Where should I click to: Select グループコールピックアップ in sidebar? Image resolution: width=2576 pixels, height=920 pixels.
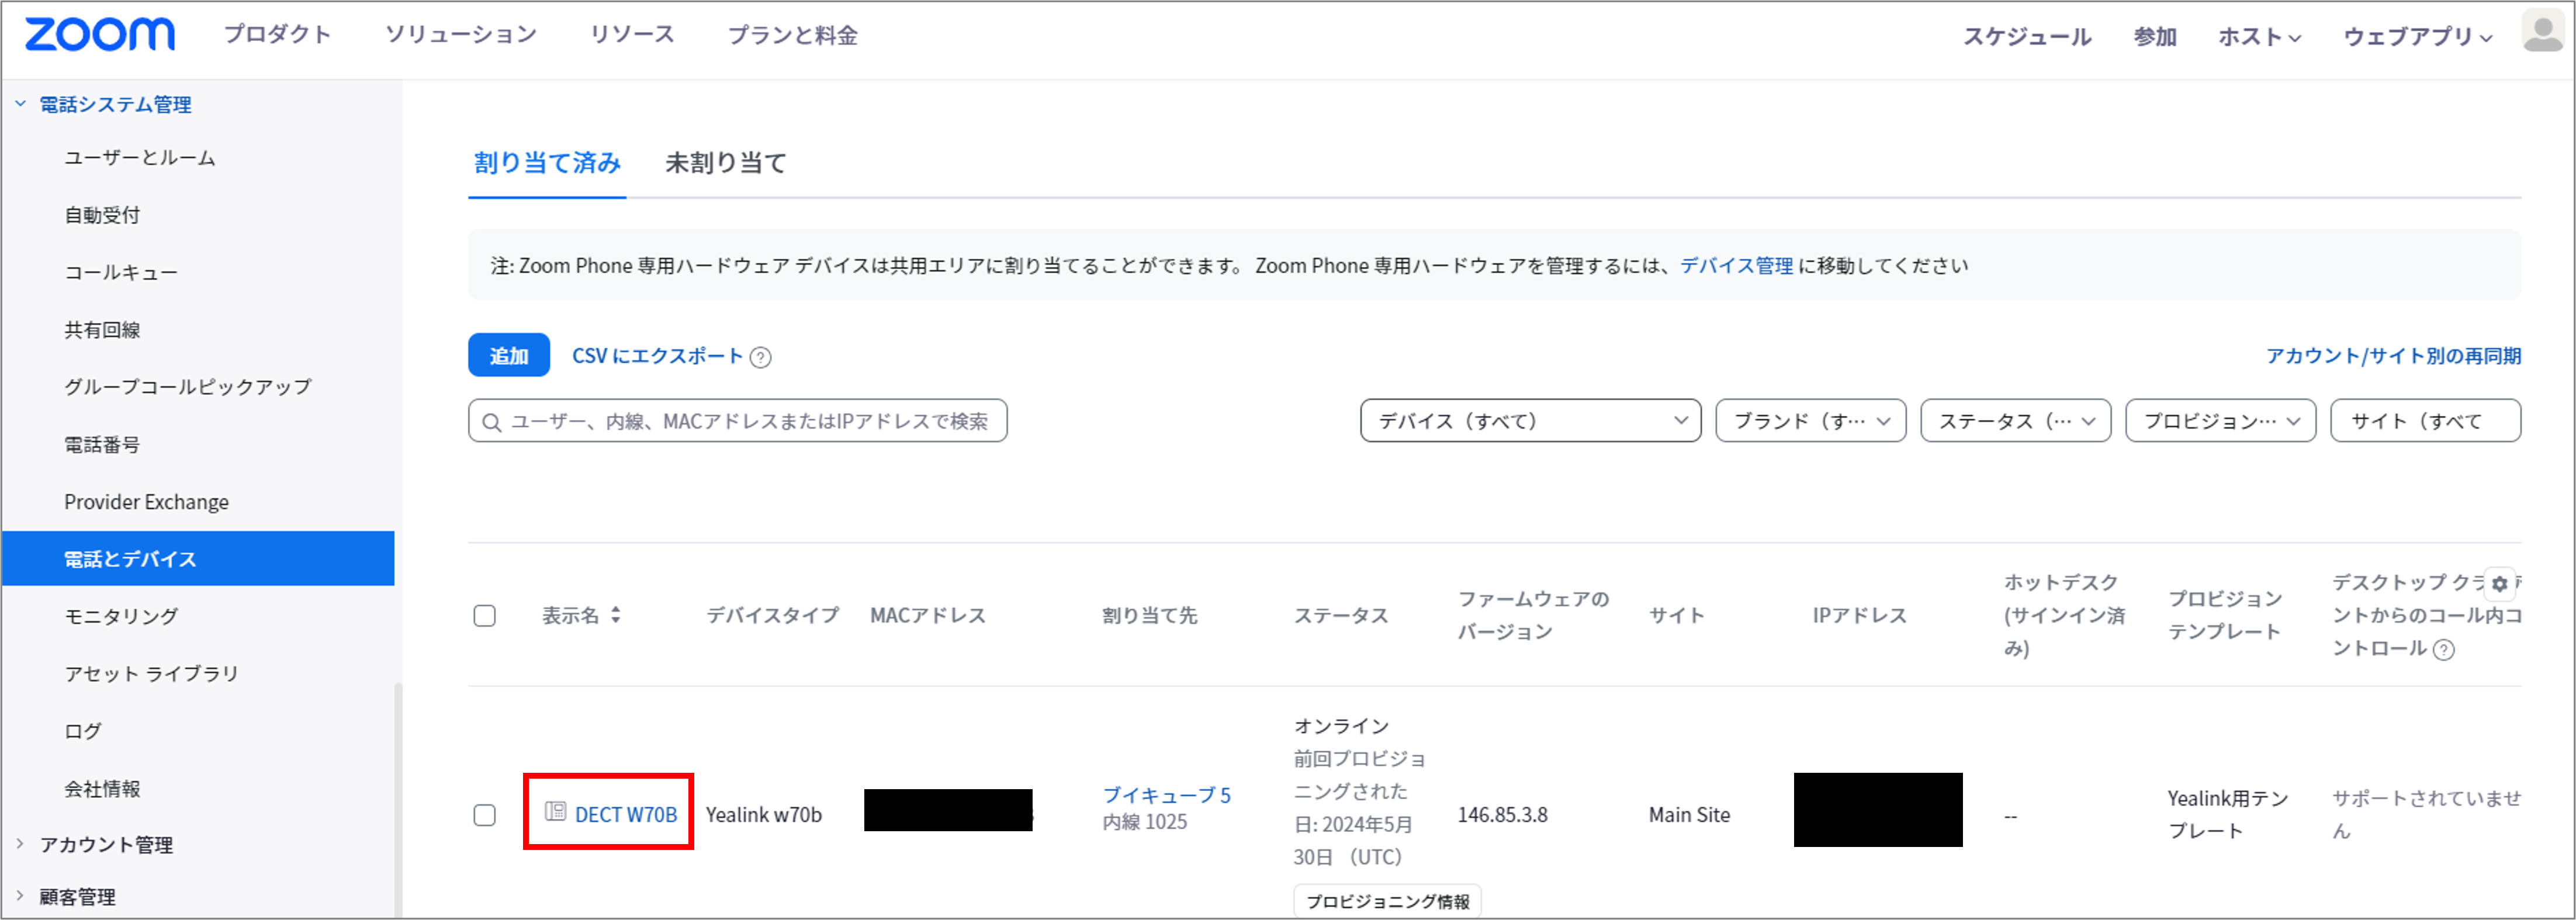(188, 387)
